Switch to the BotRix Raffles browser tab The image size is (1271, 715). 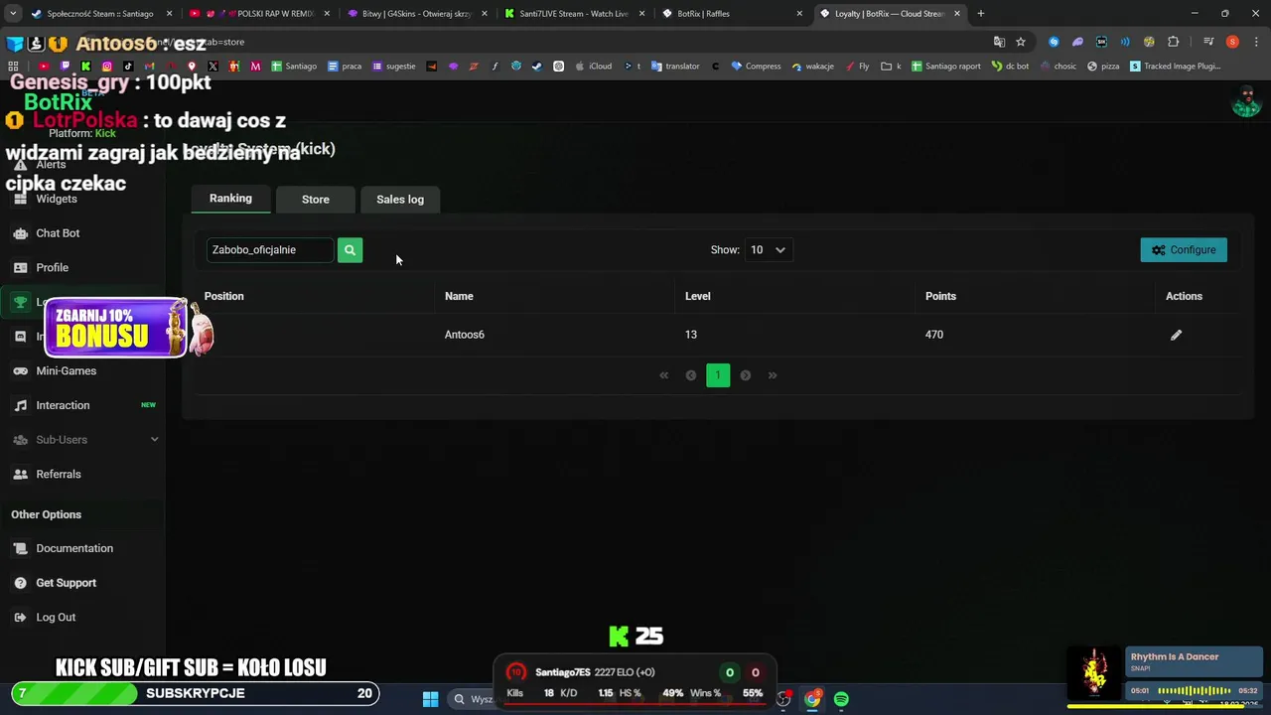(732, 14)
